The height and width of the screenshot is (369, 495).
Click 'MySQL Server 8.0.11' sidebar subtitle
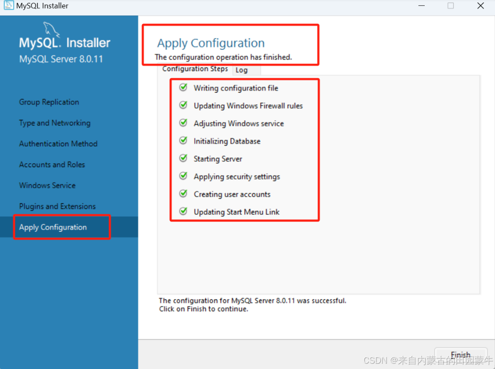coord(61,59)
